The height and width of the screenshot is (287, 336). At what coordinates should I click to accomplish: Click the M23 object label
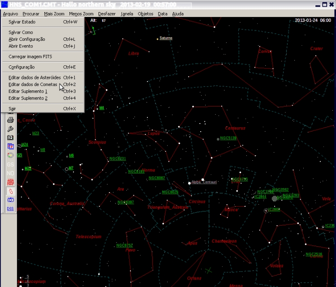(x=35, y=133)
